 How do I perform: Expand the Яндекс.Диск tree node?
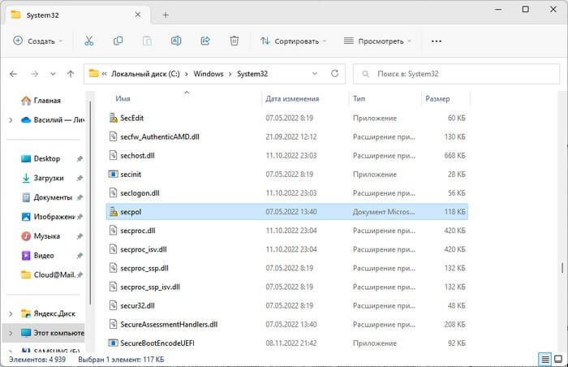[11, 313]
